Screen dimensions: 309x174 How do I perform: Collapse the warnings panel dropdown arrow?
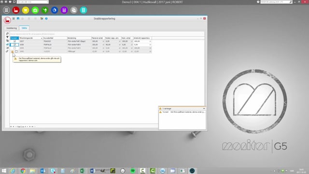[x=204, y=108]
